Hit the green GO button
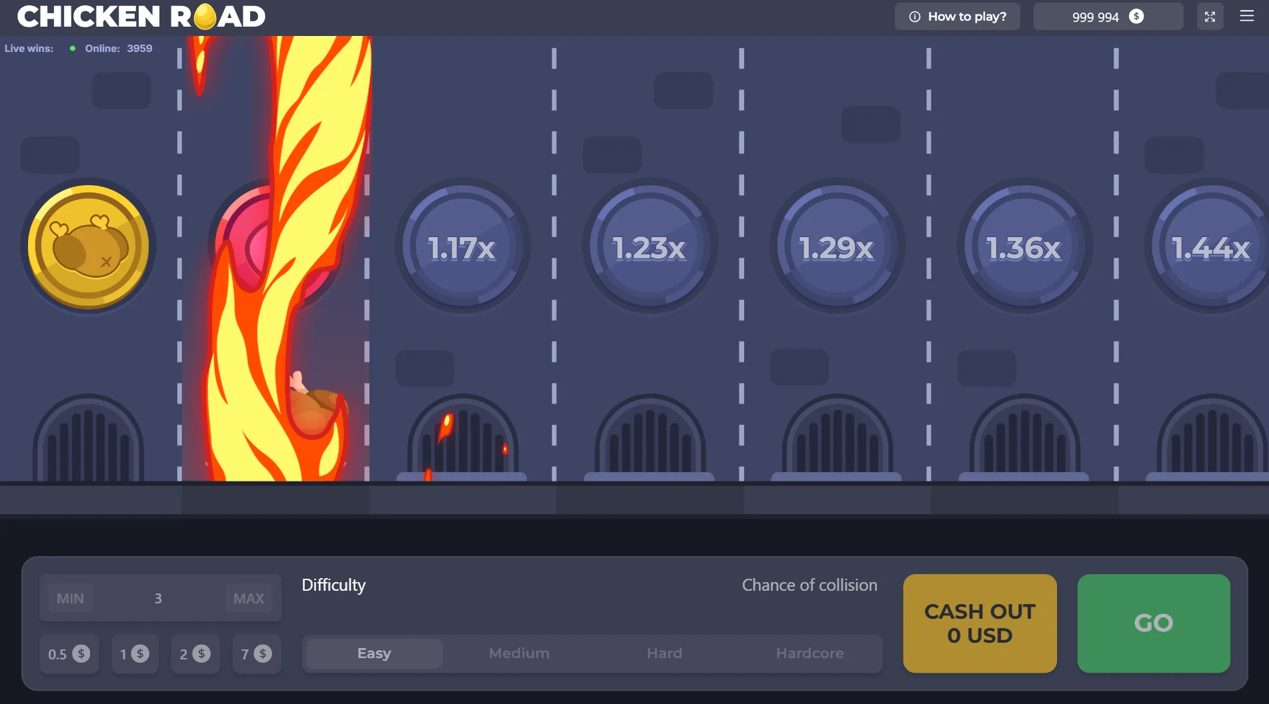This screenshot has width=1269, height=704. 1154,623
